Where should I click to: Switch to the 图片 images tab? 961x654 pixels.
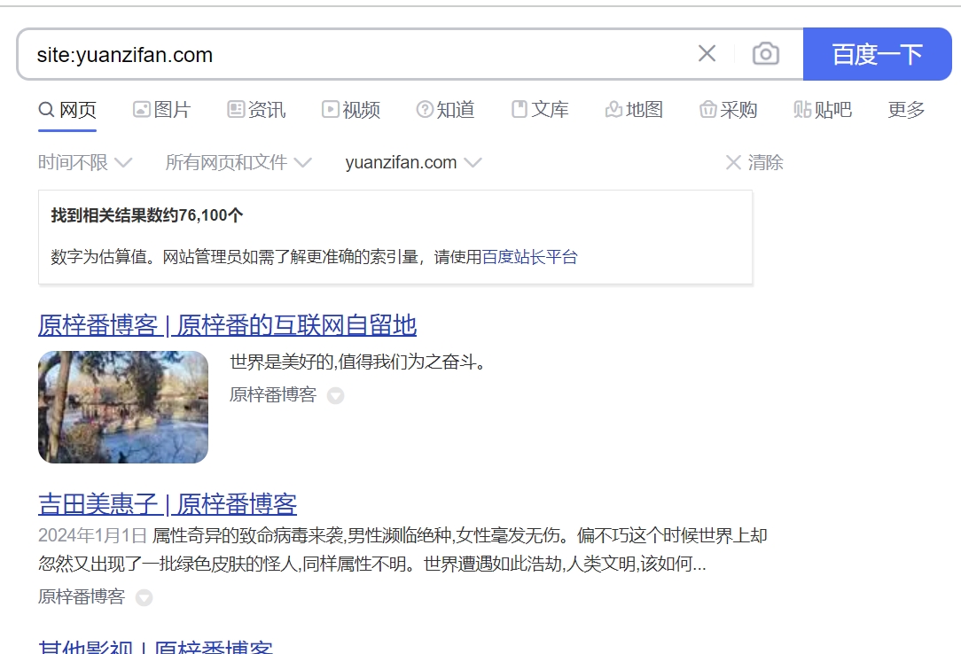coord(161,110)
